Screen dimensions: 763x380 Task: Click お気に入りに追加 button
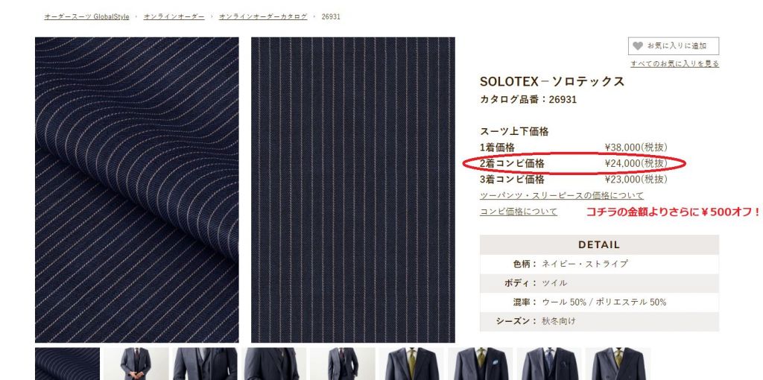pyautogui.click(x=674, y=46)
